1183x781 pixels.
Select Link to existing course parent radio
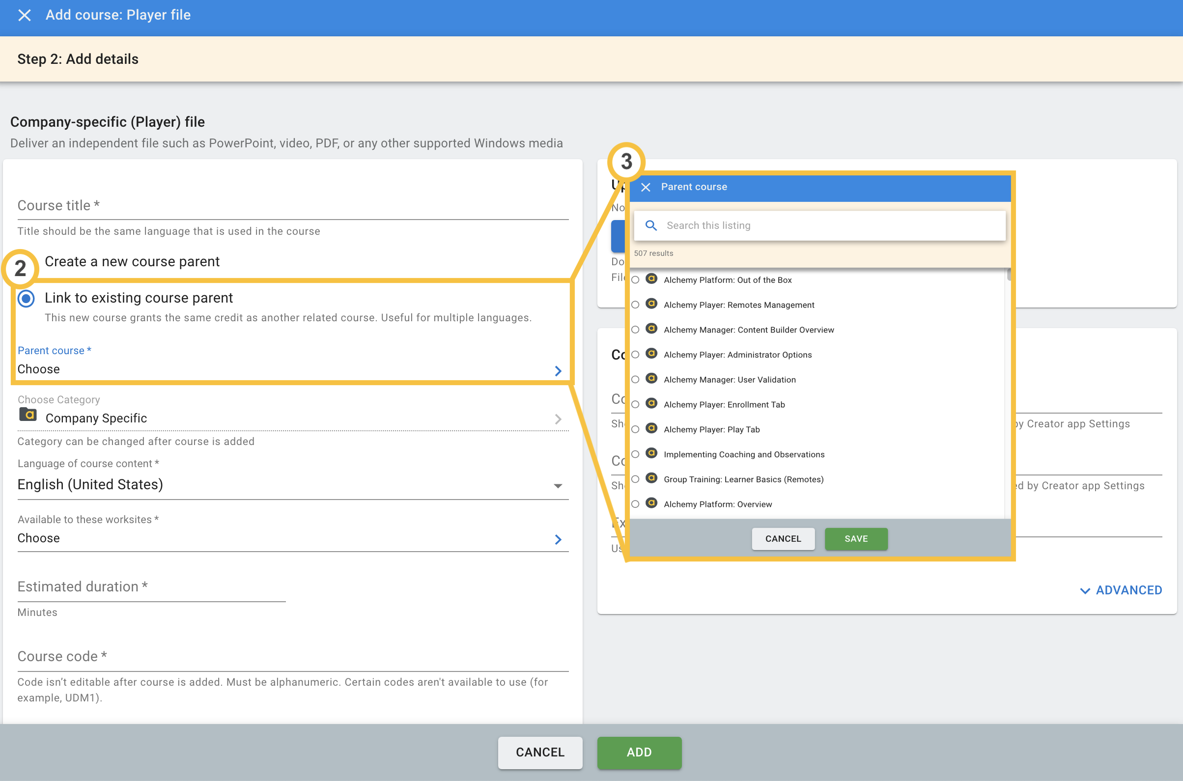point(26,298)
